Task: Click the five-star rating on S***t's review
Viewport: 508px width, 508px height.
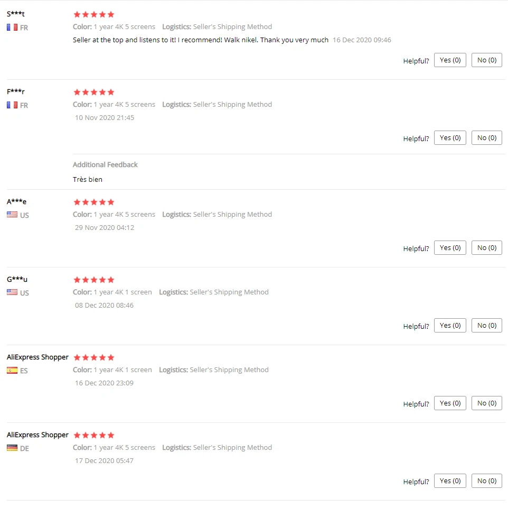Action: 93,14
